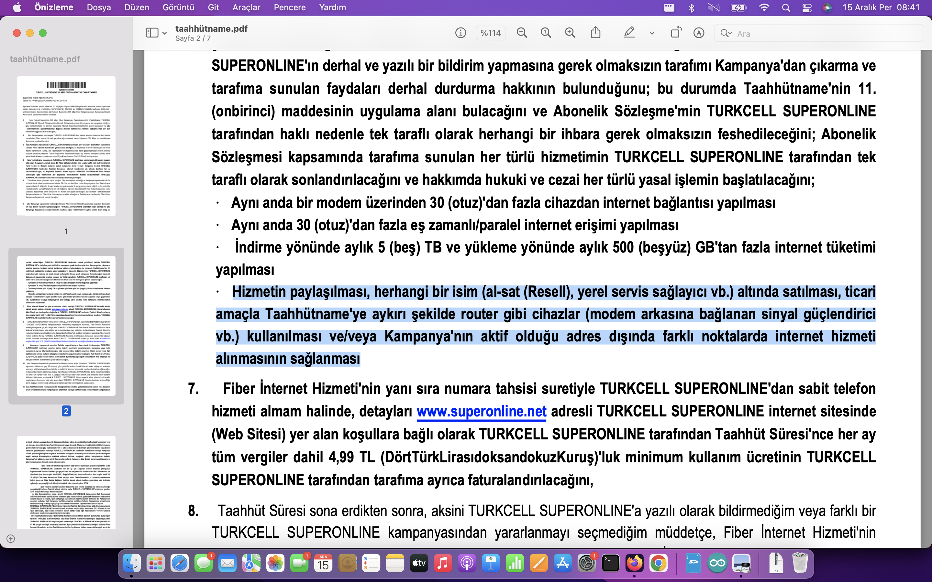Viewport: 932px width, 582px height.
Task: Open the Git menu
Action: pos(213,7)
